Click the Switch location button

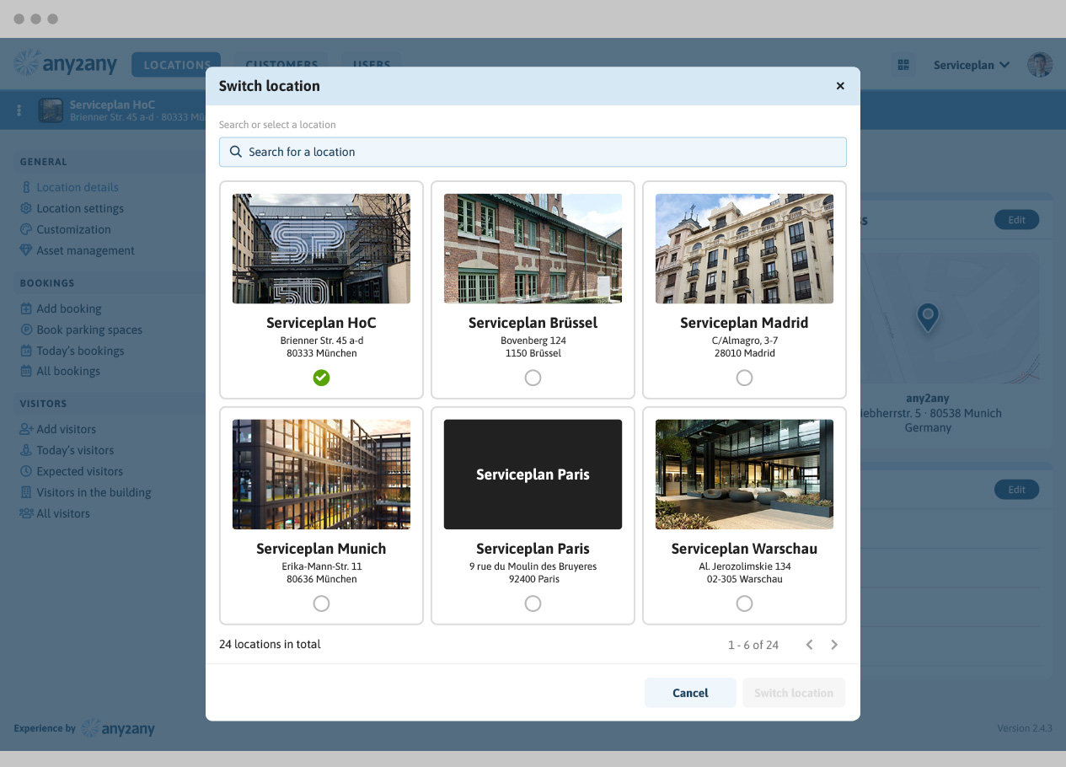793,693
